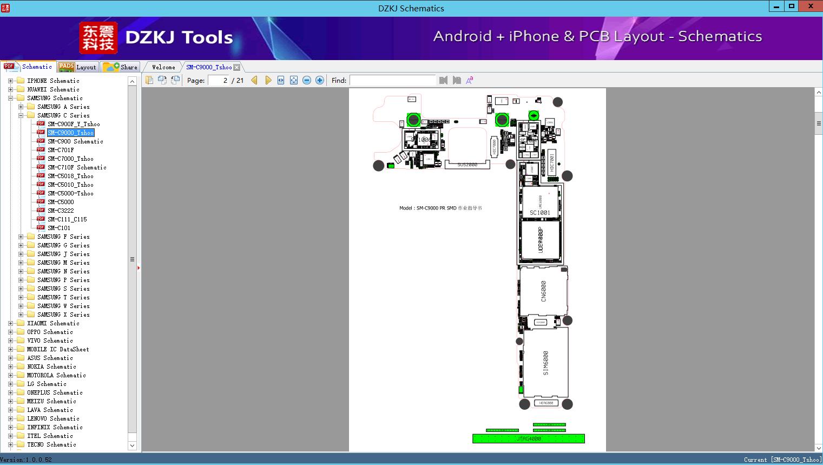Image resolution: width=823 pixels, height=465 pixels.
Task: Go to next page arrow
Action: (268, 80)
